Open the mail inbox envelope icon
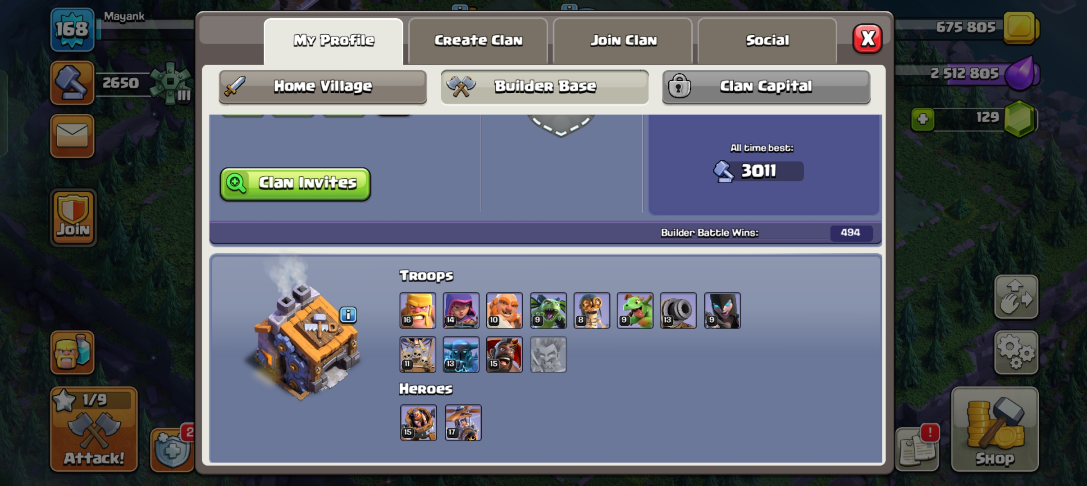The width and height of the screenshot is (1087, 486). [x=72, y=136]
